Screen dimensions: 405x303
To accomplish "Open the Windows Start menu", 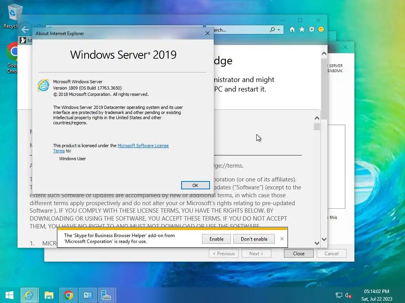I will pos(9,295).
